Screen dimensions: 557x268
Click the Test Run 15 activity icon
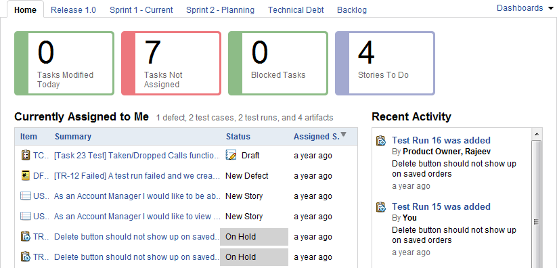381,207
